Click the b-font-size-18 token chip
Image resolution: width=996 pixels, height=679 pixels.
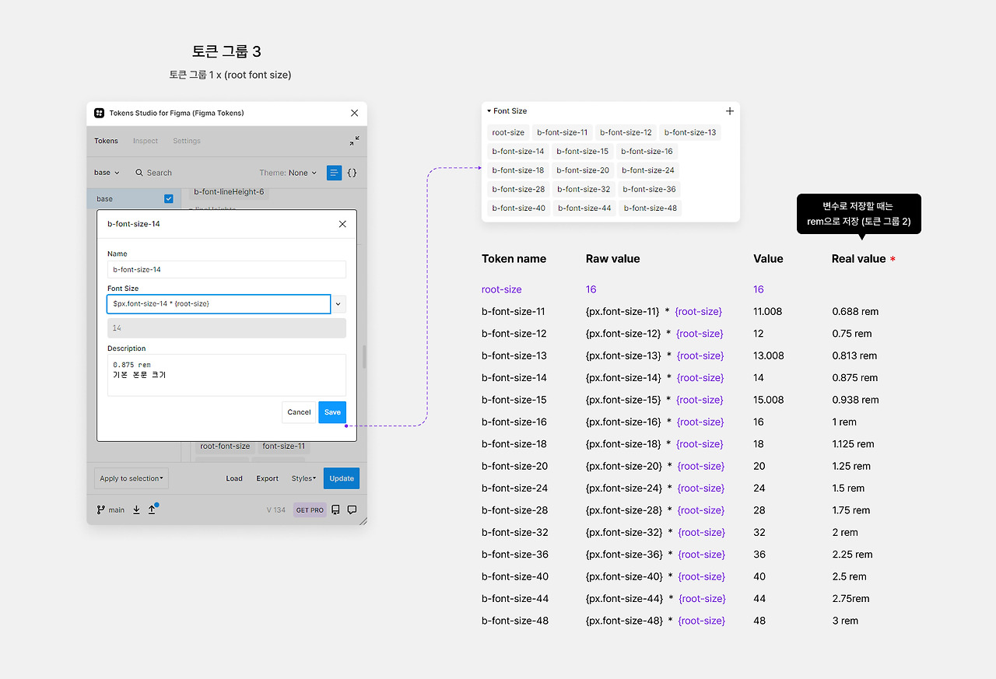click(518, 170)
